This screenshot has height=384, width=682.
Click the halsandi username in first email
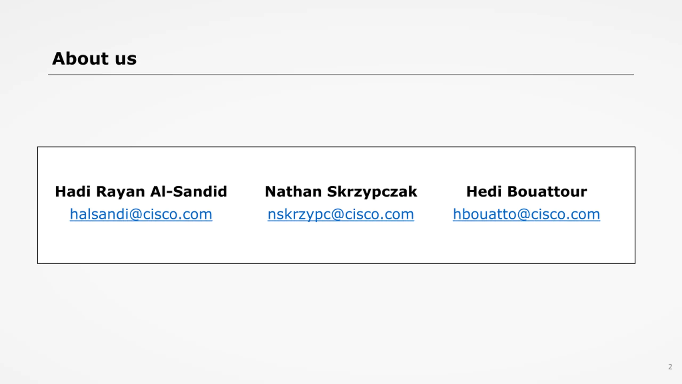tap(99, 214)
